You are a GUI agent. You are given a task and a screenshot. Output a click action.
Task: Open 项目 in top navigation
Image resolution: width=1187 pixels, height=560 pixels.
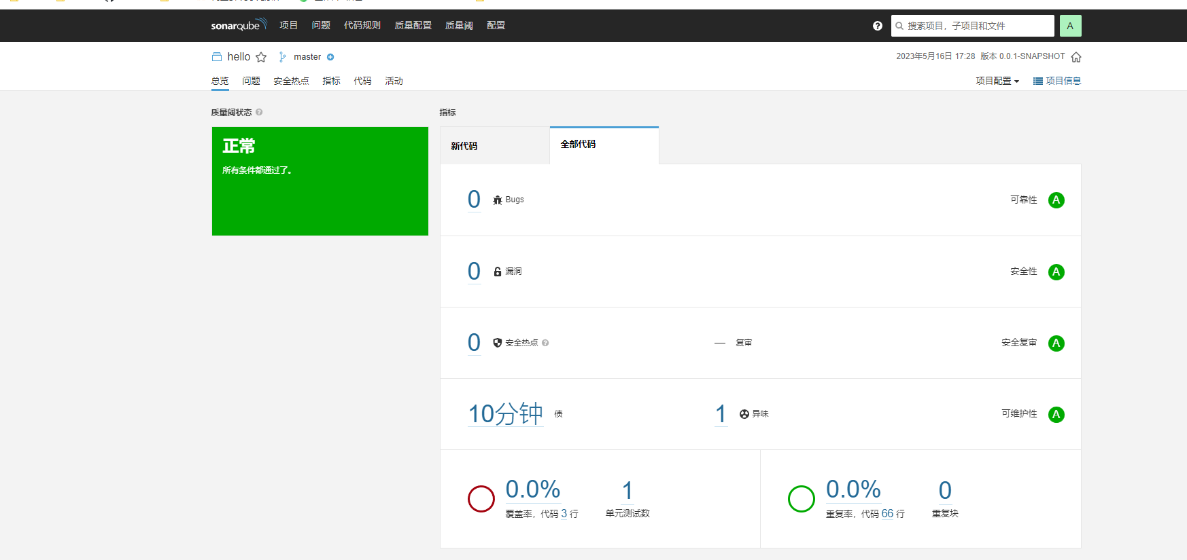(x=289, y=25)
